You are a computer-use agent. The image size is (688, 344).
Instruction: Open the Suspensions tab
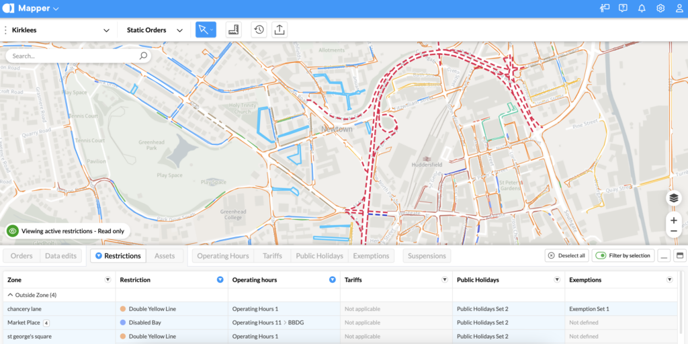(427, 256)
